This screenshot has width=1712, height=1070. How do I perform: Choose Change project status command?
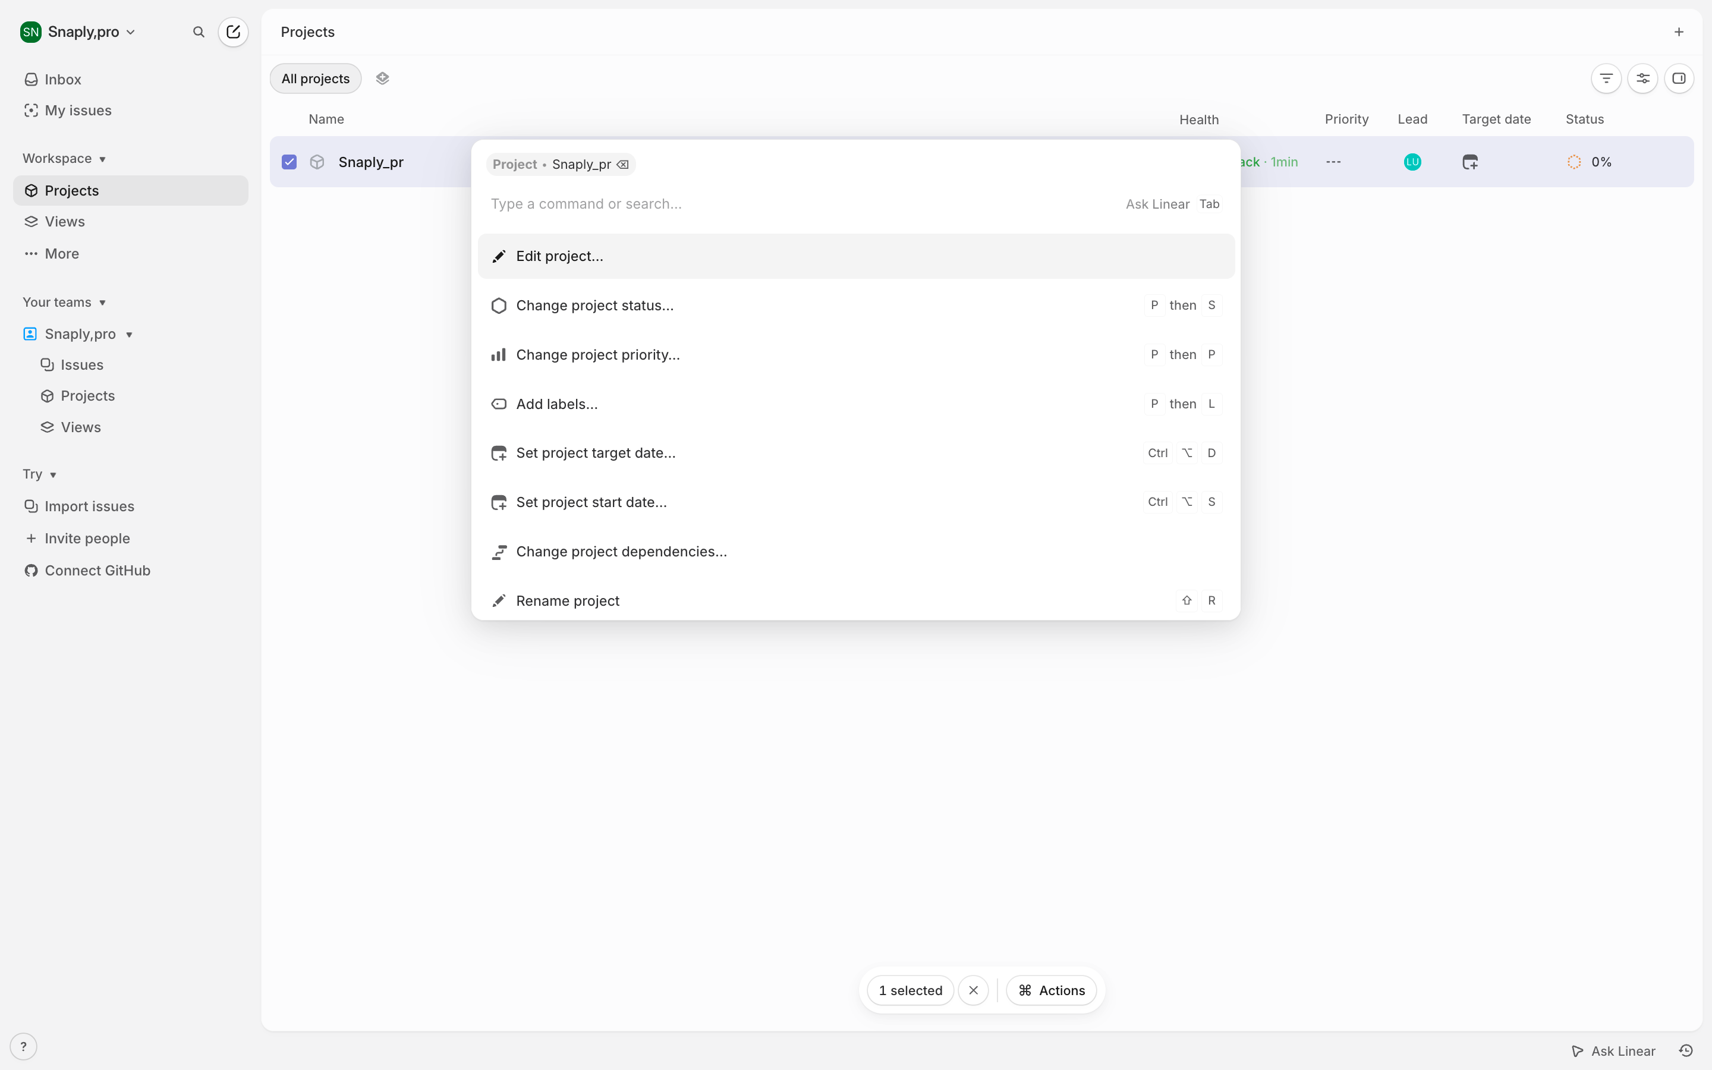(x=856, y=306)
